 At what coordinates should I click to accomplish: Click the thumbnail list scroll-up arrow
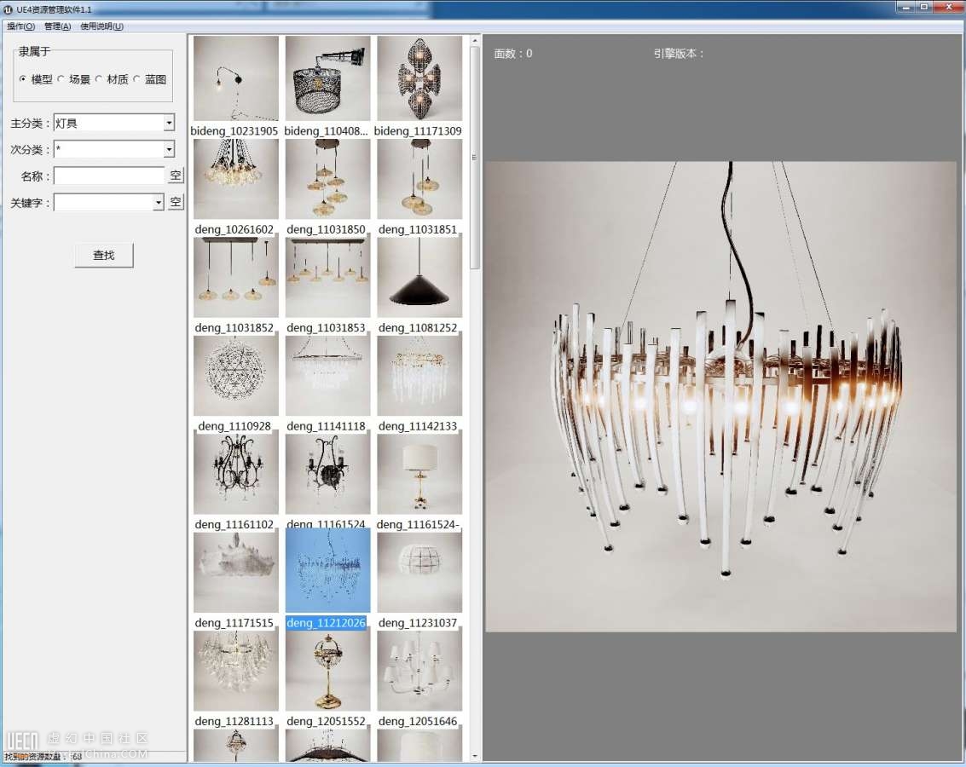point(474,41)
